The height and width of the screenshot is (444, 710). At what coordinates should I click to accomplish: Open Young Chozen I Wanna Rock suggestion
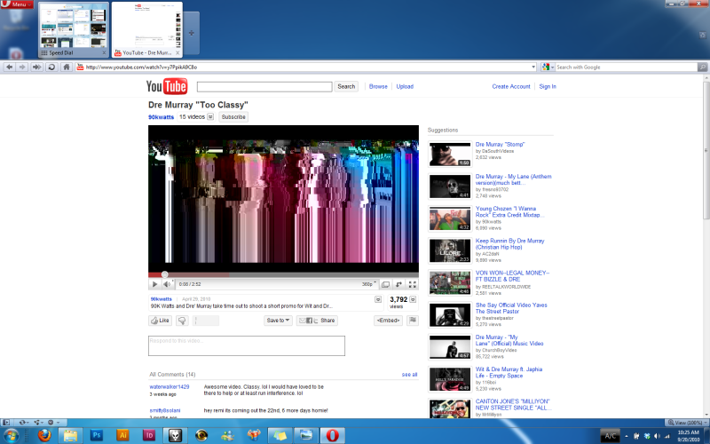(x=509, y=211)
